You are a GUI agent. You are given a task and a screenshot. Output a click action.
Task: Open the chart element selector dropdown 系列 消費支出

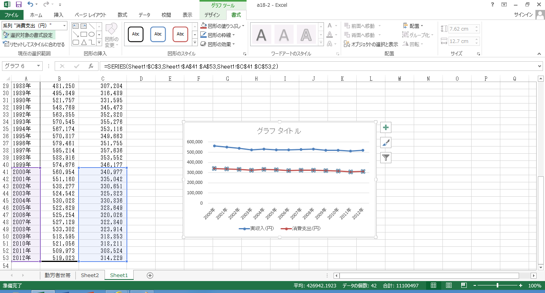click(64, 26)
